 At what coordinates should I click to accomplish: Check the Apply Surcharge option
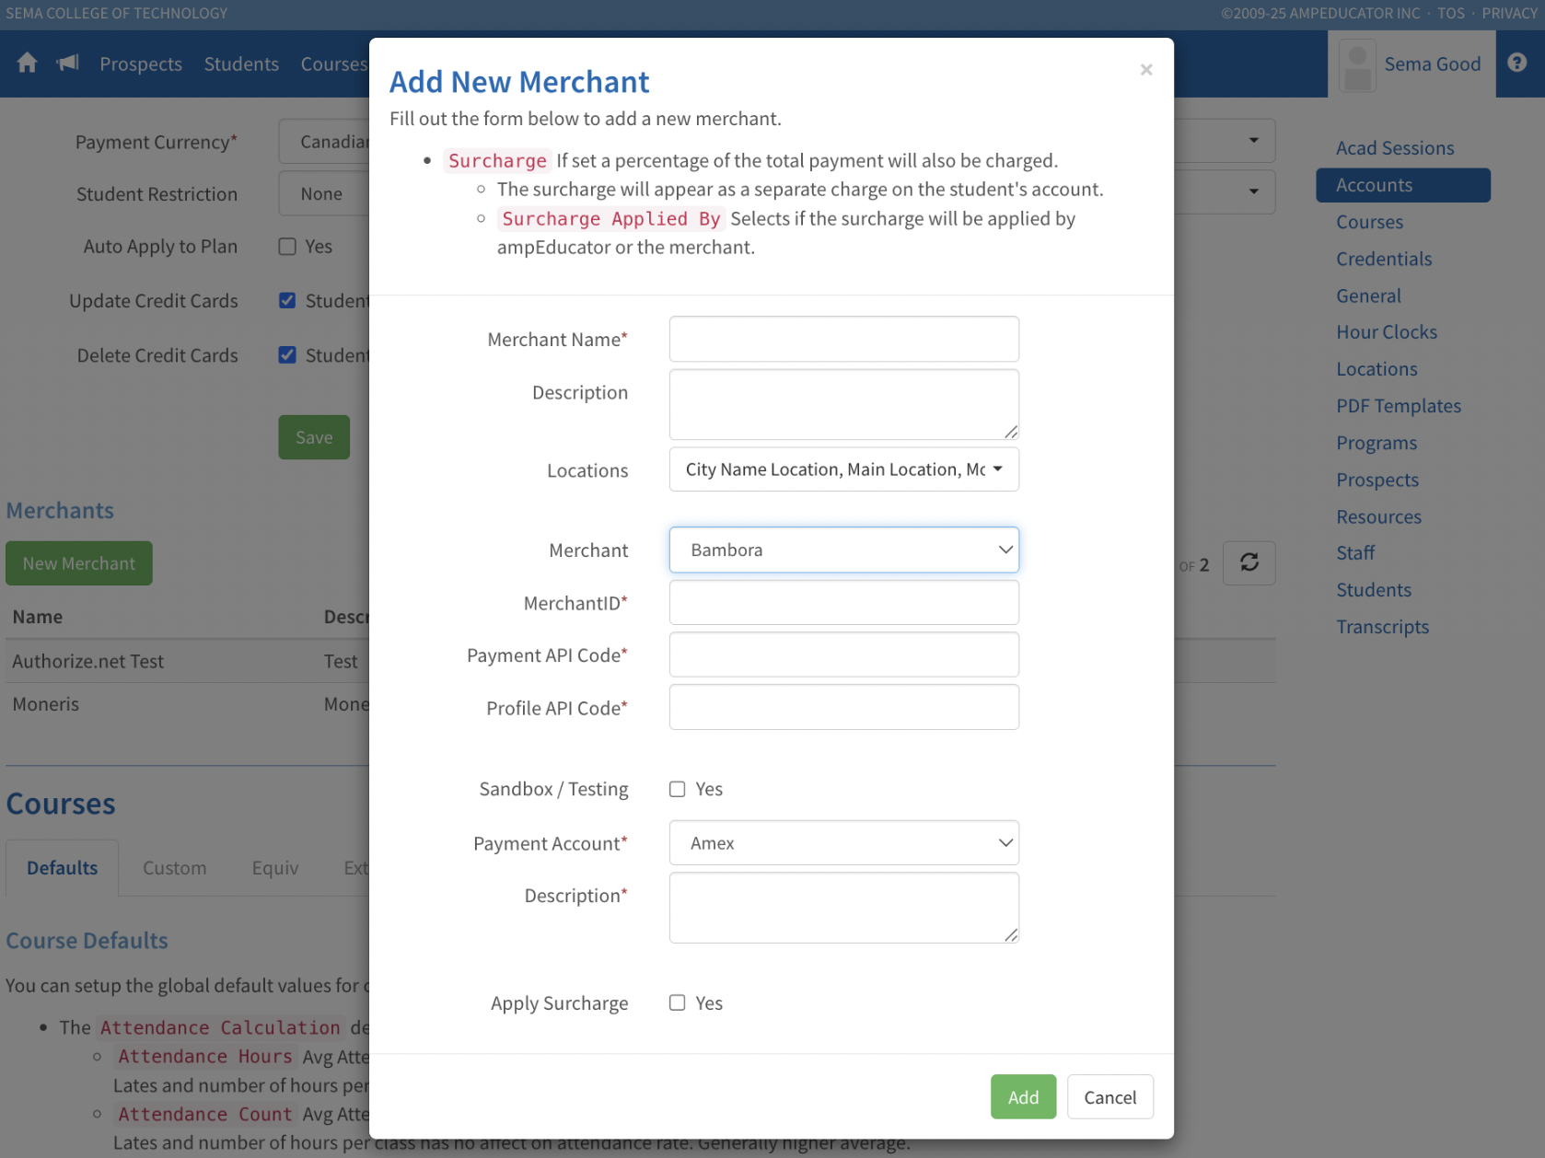678,1002
